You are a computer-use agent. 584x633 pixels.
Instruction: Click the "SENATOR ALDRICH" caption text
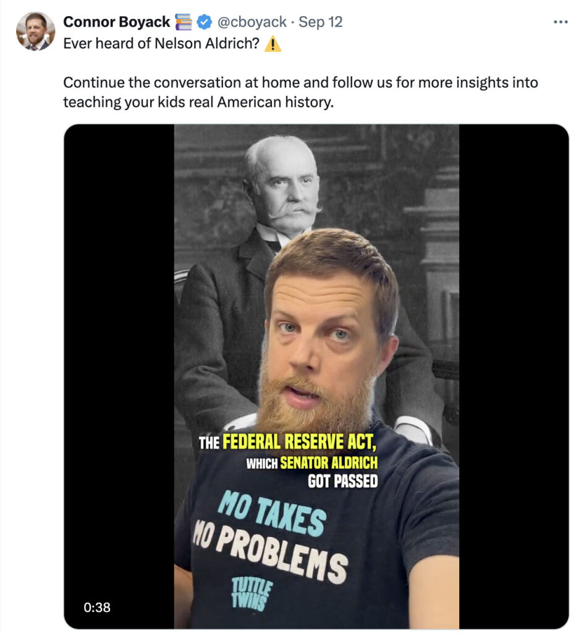pyautogui.click(x=328, y=462)
